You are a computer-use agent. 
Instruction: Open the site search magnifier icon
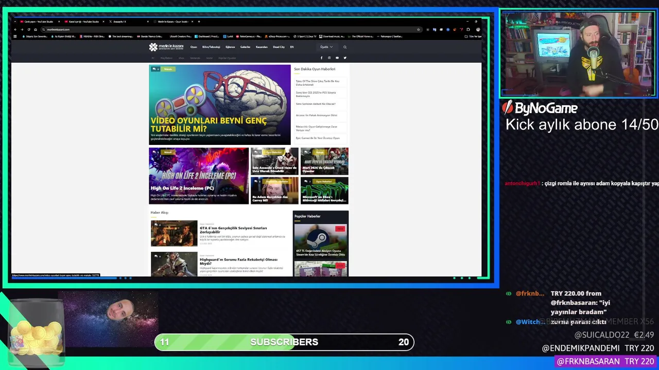pyautogui.click(x=345, y=47)
